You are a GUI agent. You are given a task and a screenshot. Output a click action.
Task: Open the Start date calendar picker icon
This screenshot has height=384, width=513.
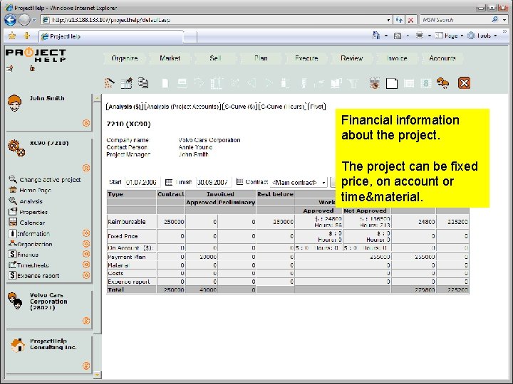point(168,182)
